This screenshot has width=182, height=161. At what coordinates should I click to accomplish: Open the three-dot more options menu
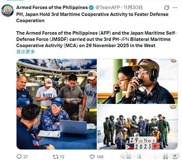175,8
